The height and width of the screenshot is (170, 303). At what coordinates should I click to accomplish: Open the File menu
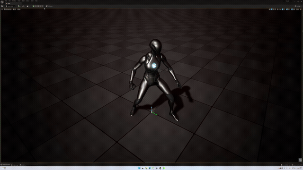click(6, 1)
